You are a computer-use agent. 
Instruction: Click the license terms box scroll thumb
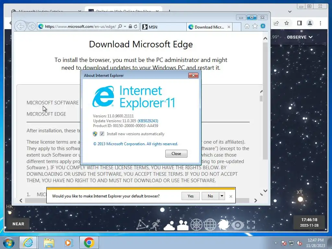pyautogui.click(x=261, y=99)
